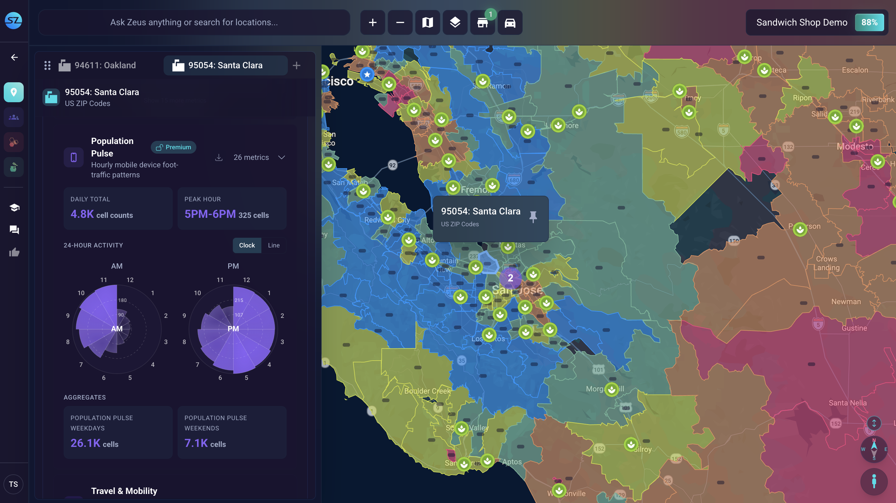Zoom out with the minus toolbar button
This screenshot has height=503, width=896.
click(x=400, y=22)
